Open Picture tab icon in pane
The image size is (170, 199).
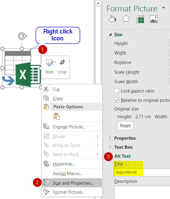coord(154,19)
